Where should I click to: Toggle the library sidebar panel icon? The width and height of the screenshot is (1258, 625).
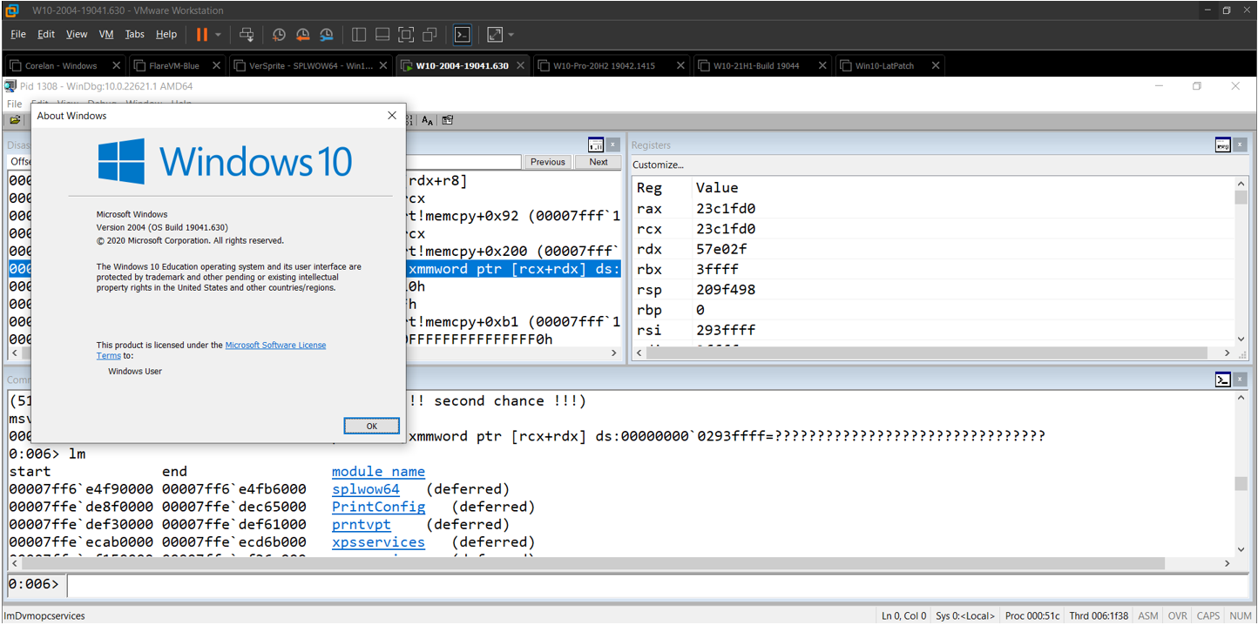click(x=359, y=35)
